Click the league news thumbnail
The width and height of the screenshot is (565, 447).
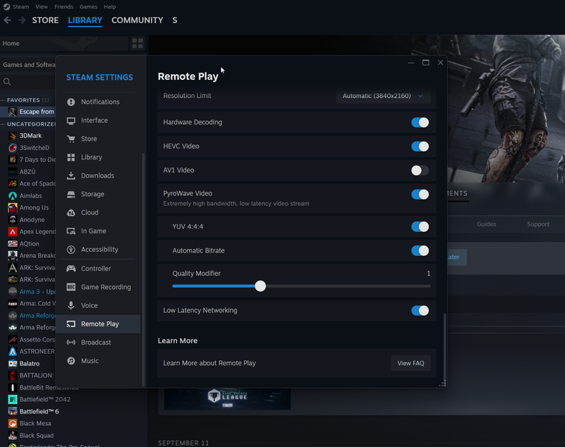(x=227, y=398)
